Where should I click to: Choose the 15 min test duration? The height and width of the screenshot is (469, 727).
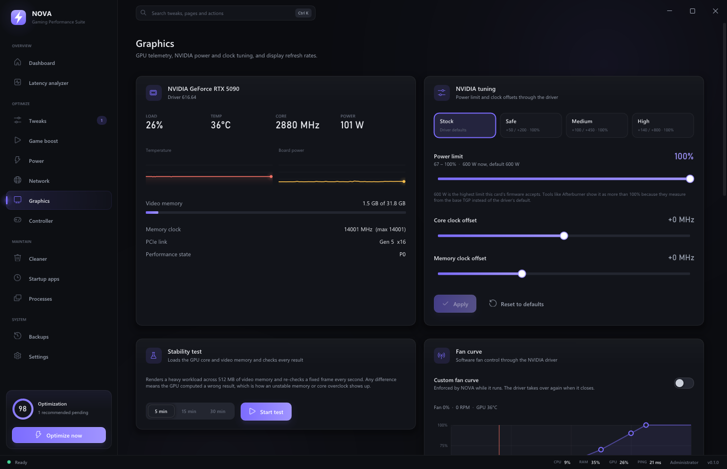[189, 411]
